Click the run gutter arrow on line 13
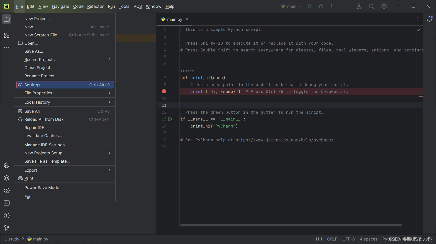This screenshot has width=436, height=244. [170, 119]
